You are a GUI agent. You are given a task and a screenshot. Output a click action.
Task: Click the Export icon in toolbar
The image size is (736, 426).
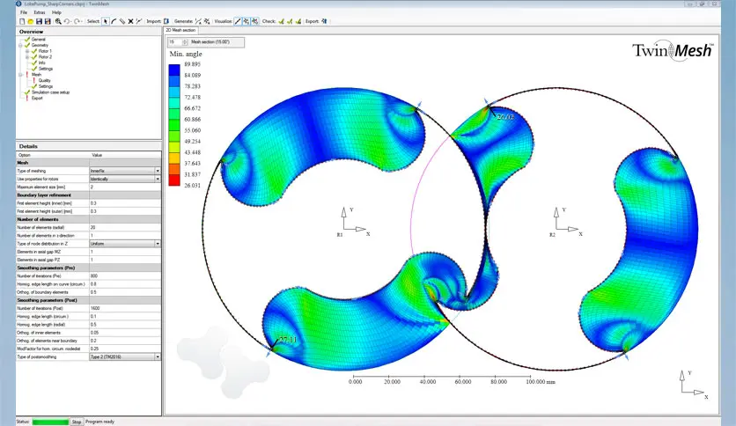point(324,21)
